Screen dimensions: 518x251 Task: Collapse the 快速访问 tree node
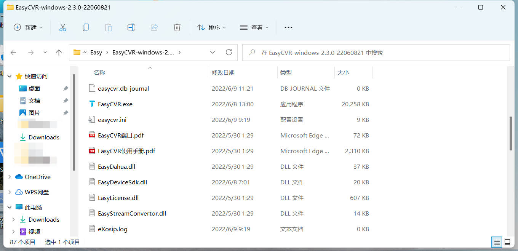point(10,76)
